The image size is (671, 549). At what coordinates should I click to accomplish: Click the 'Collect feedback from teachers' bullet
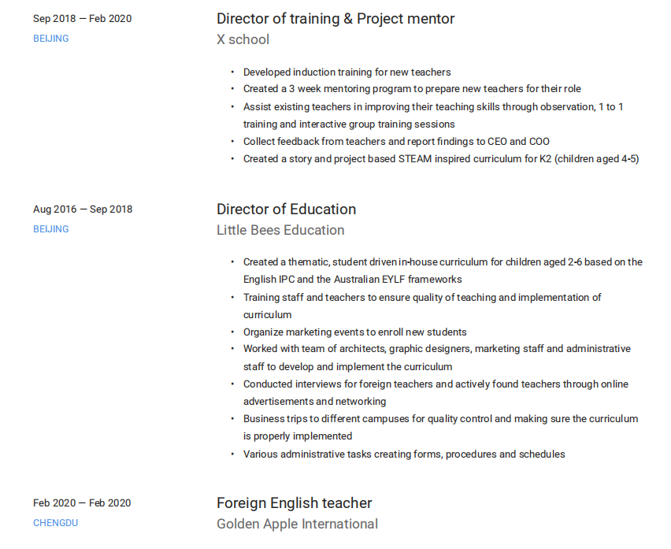coord(396,142)
